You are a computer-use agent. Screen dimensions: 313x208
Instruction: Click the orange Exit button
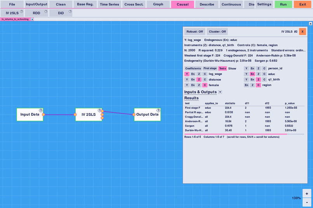pos(303,4)
